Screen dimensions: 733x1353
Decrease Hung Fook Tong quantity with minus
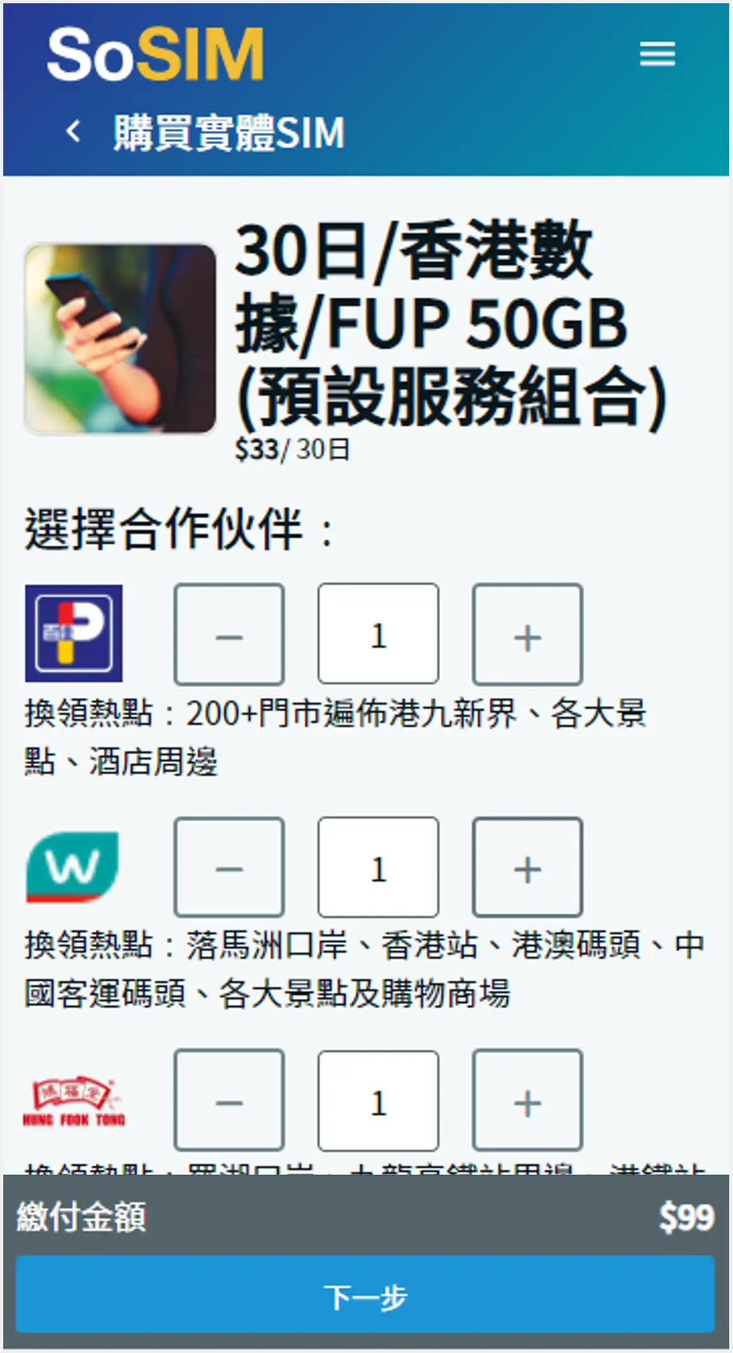click(229, 1101)
